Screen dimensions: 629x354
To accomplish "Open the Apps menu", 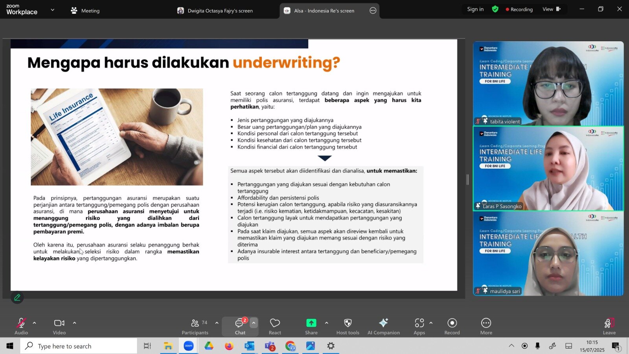I will (x=419, y=326).
